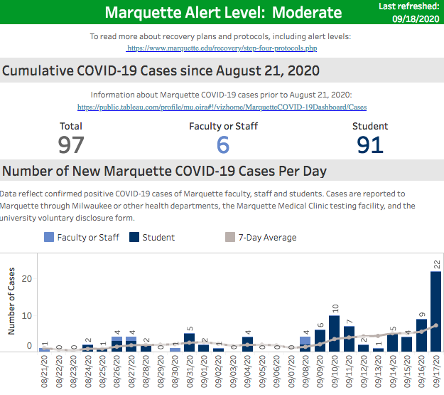Click the 08/31/20 bar showing 5 cases

[189, 342]
